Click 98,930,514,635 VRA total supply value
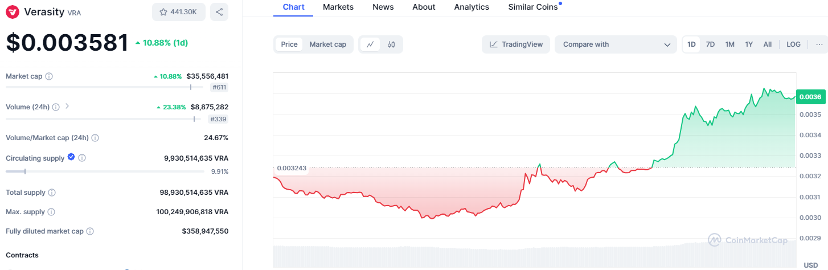Image resolution: width=828 pixels, height=270 pixels. click(194, 193)
